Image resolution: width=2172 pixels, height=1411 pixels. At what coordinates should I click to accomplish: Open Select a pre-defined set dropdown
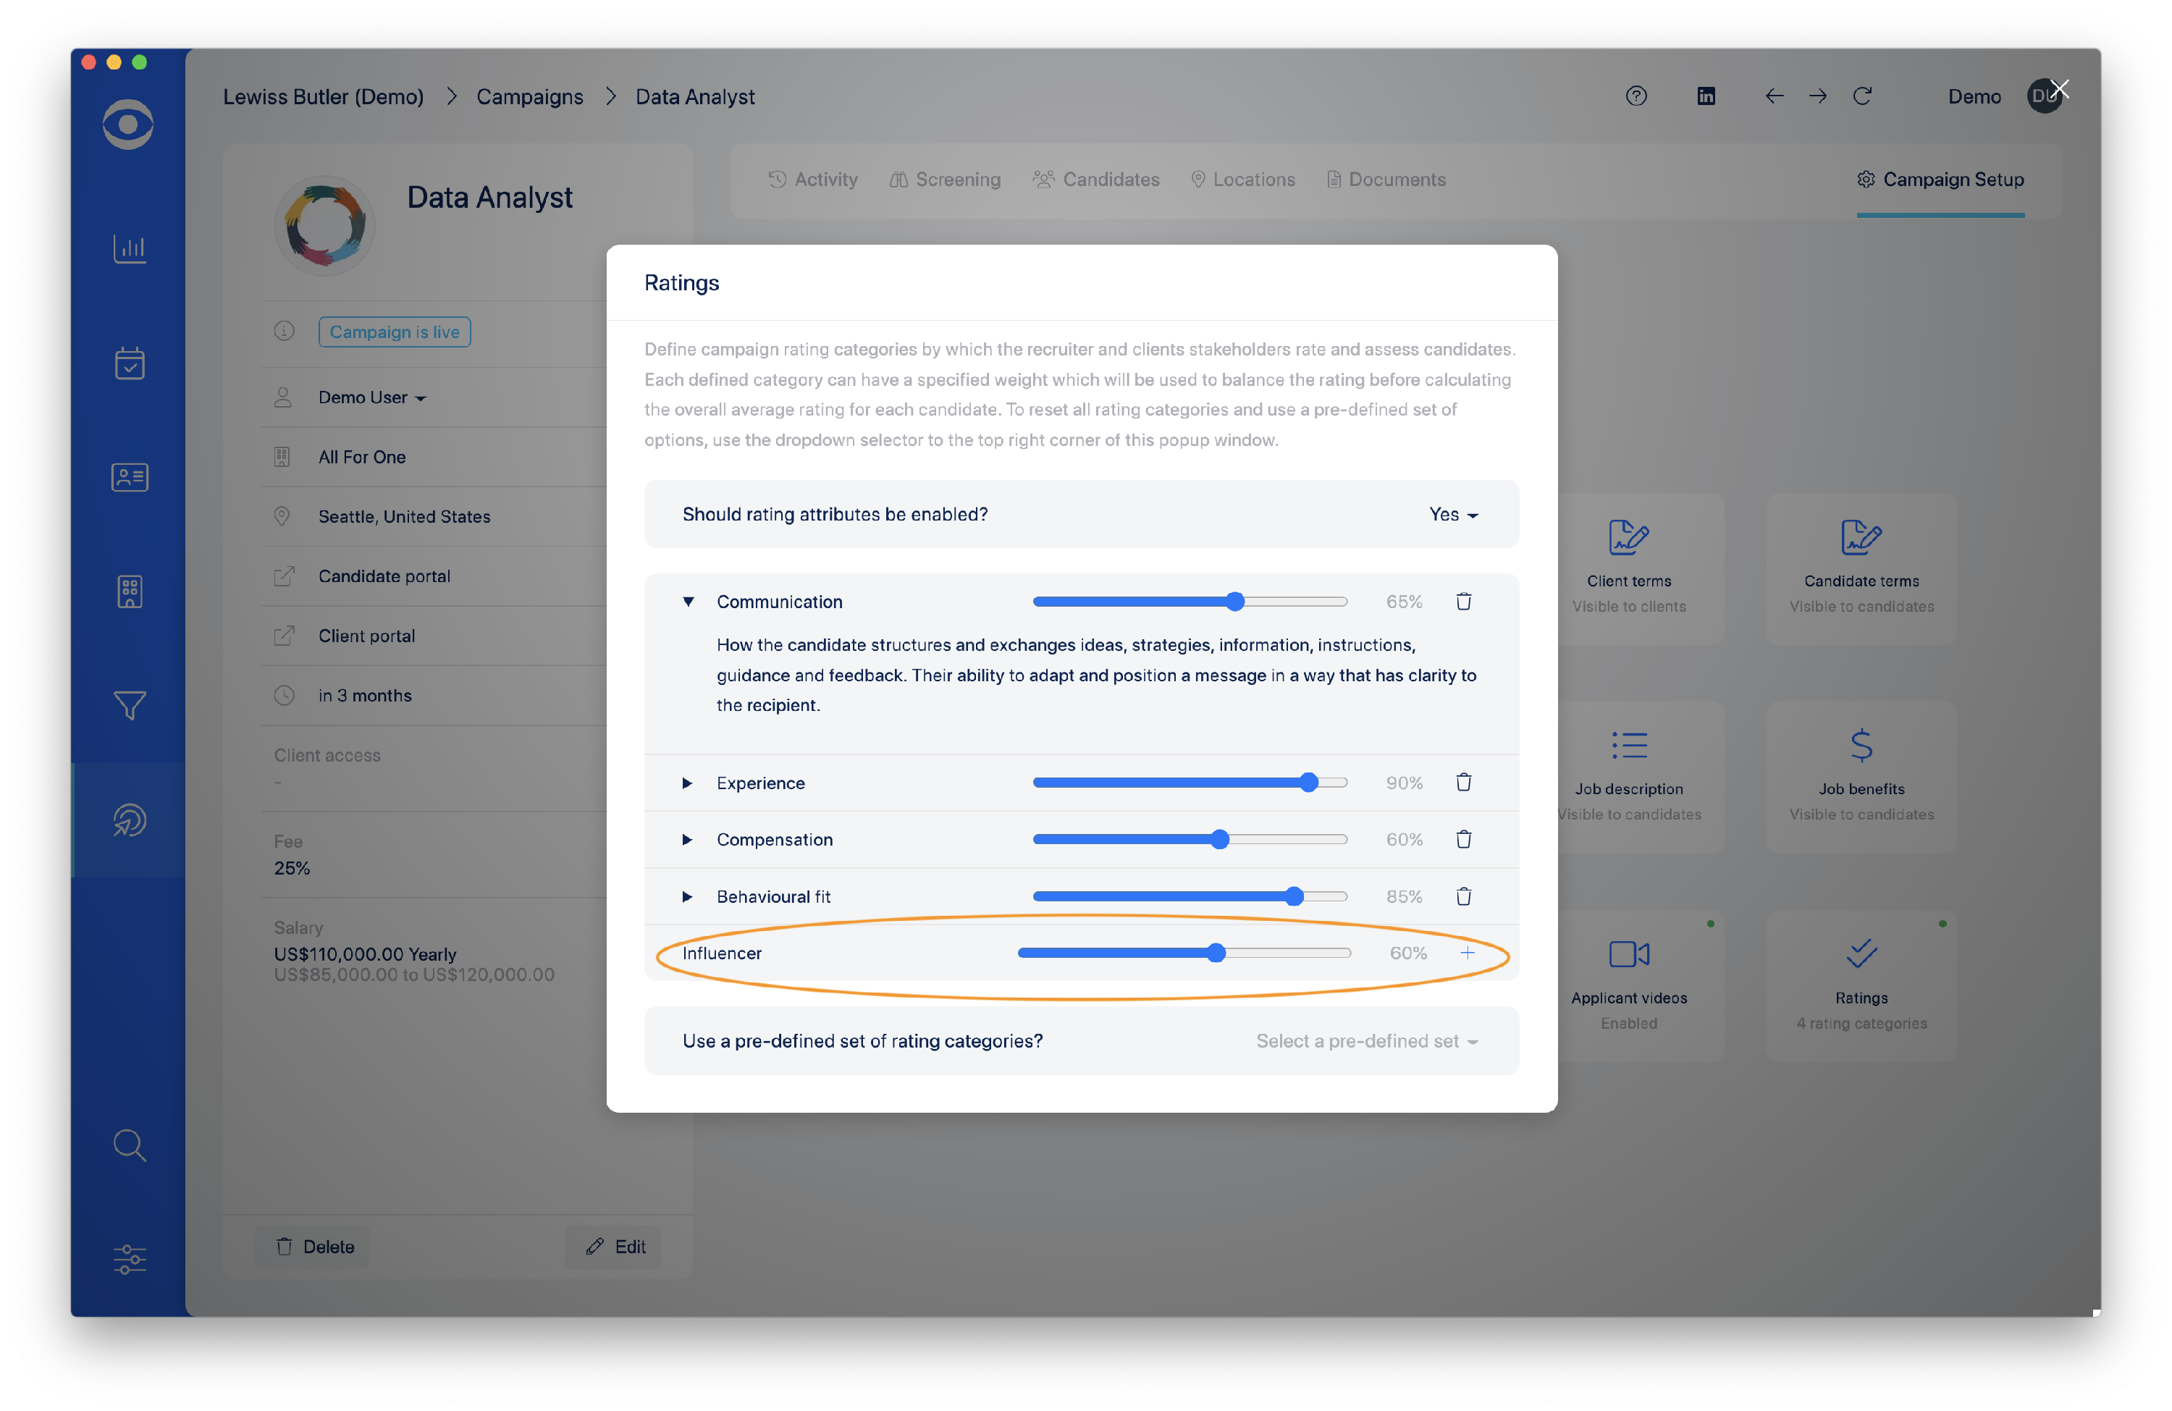(1366, 1041)
